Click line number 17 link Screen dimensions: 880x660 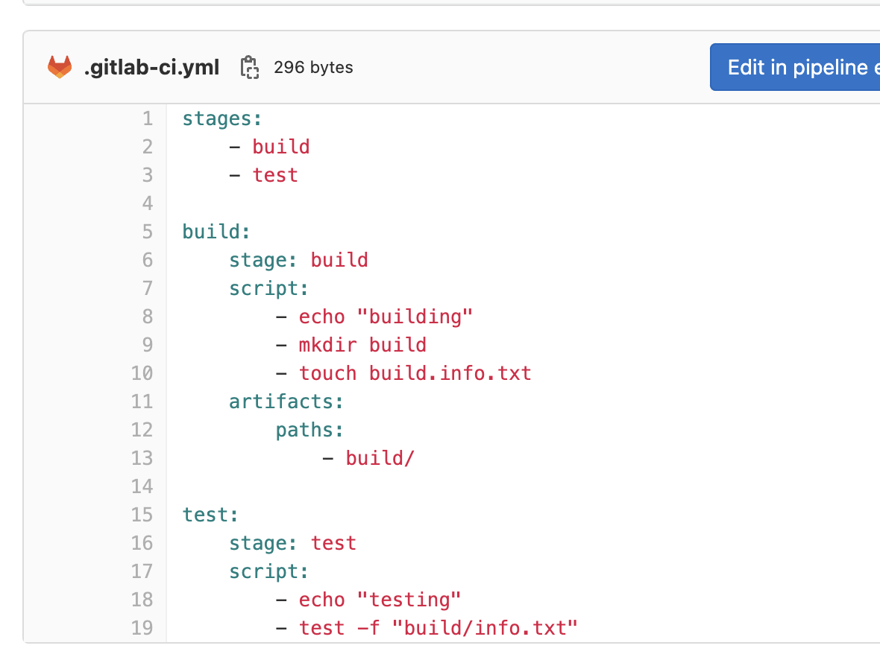point(142,571)
